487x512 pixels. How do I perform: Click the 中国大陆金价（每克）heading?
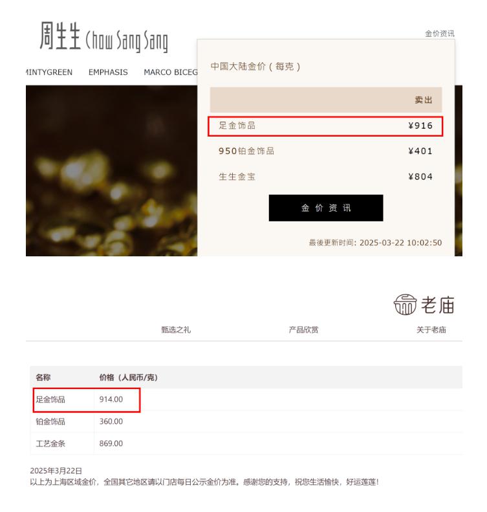(x=255, y=67)
